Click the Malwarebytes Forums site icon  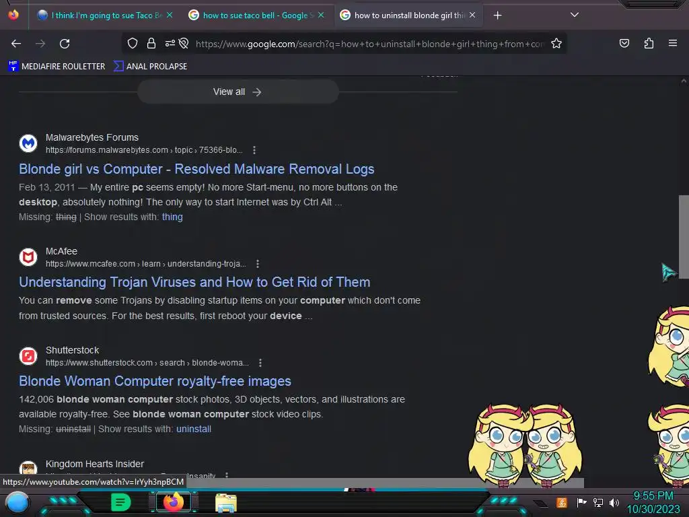click(x=28, y=143)
